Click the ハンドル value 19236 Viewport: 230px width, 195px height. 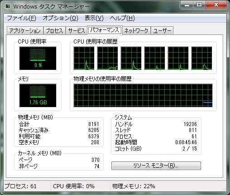pyautogui.click(x=190, y=124)
